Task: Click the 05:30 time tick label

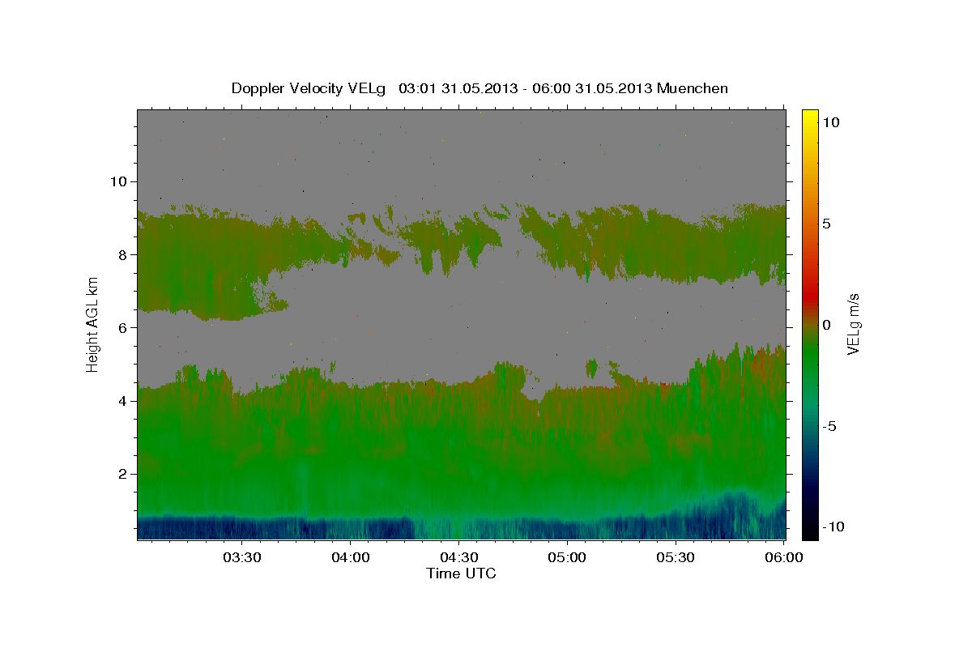Action: pos(676,558)
